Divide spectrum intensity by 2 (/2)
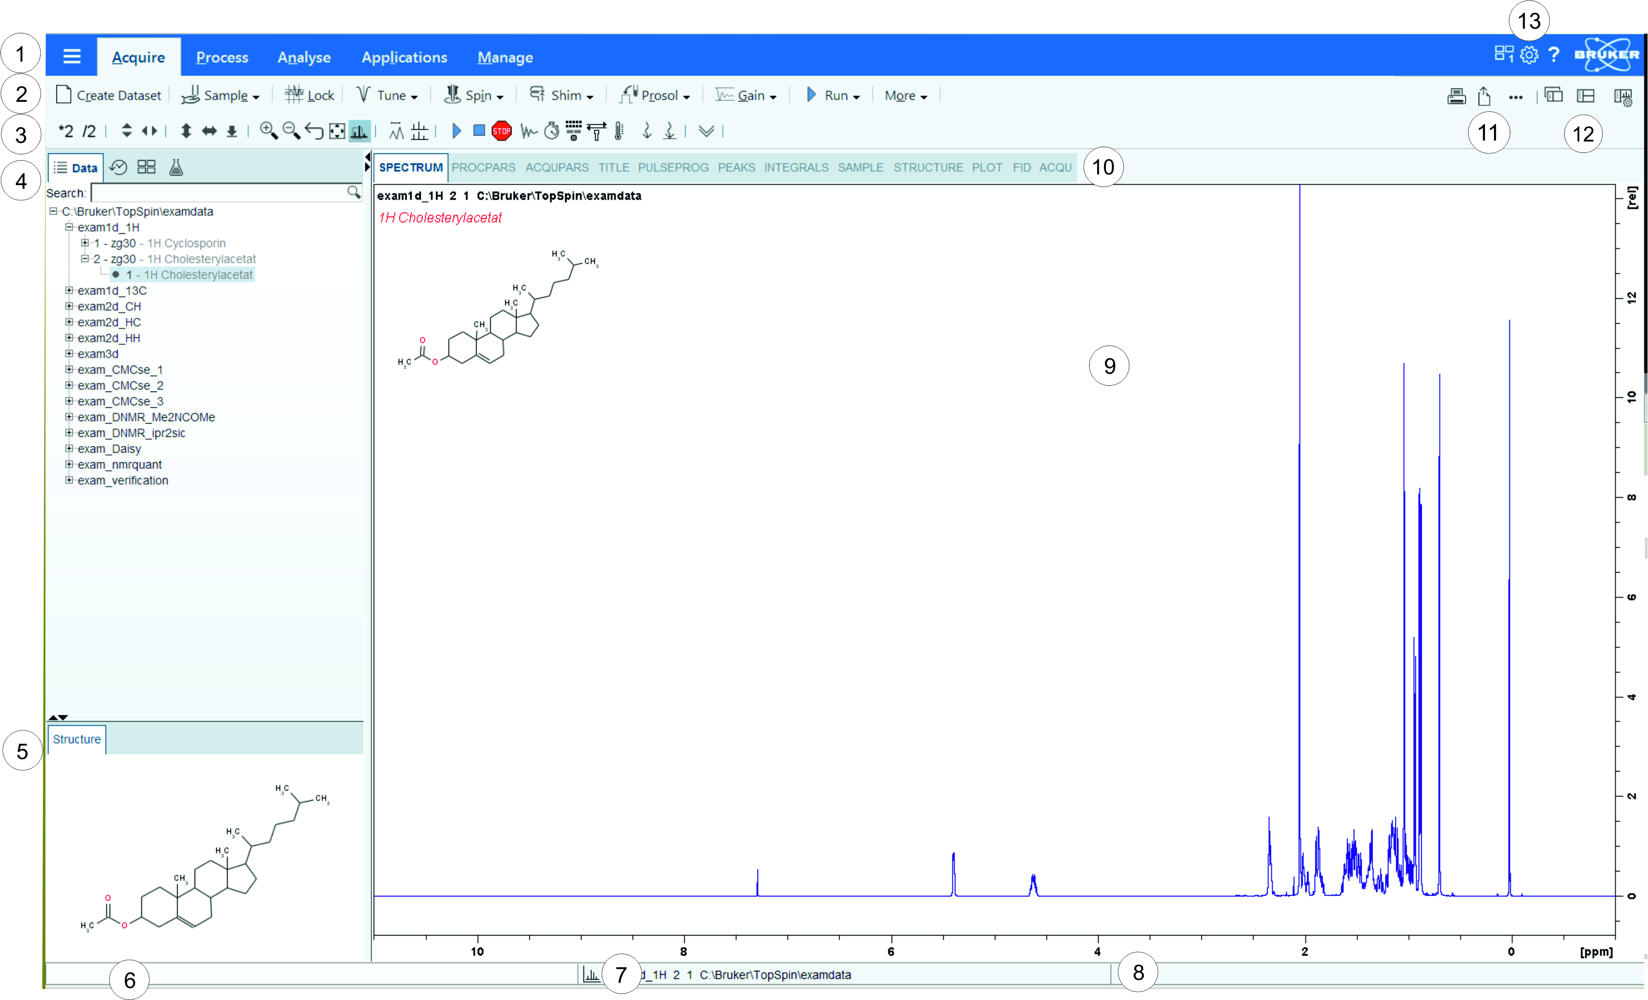Screen dimensions: 1648x1000 (89, 131)
